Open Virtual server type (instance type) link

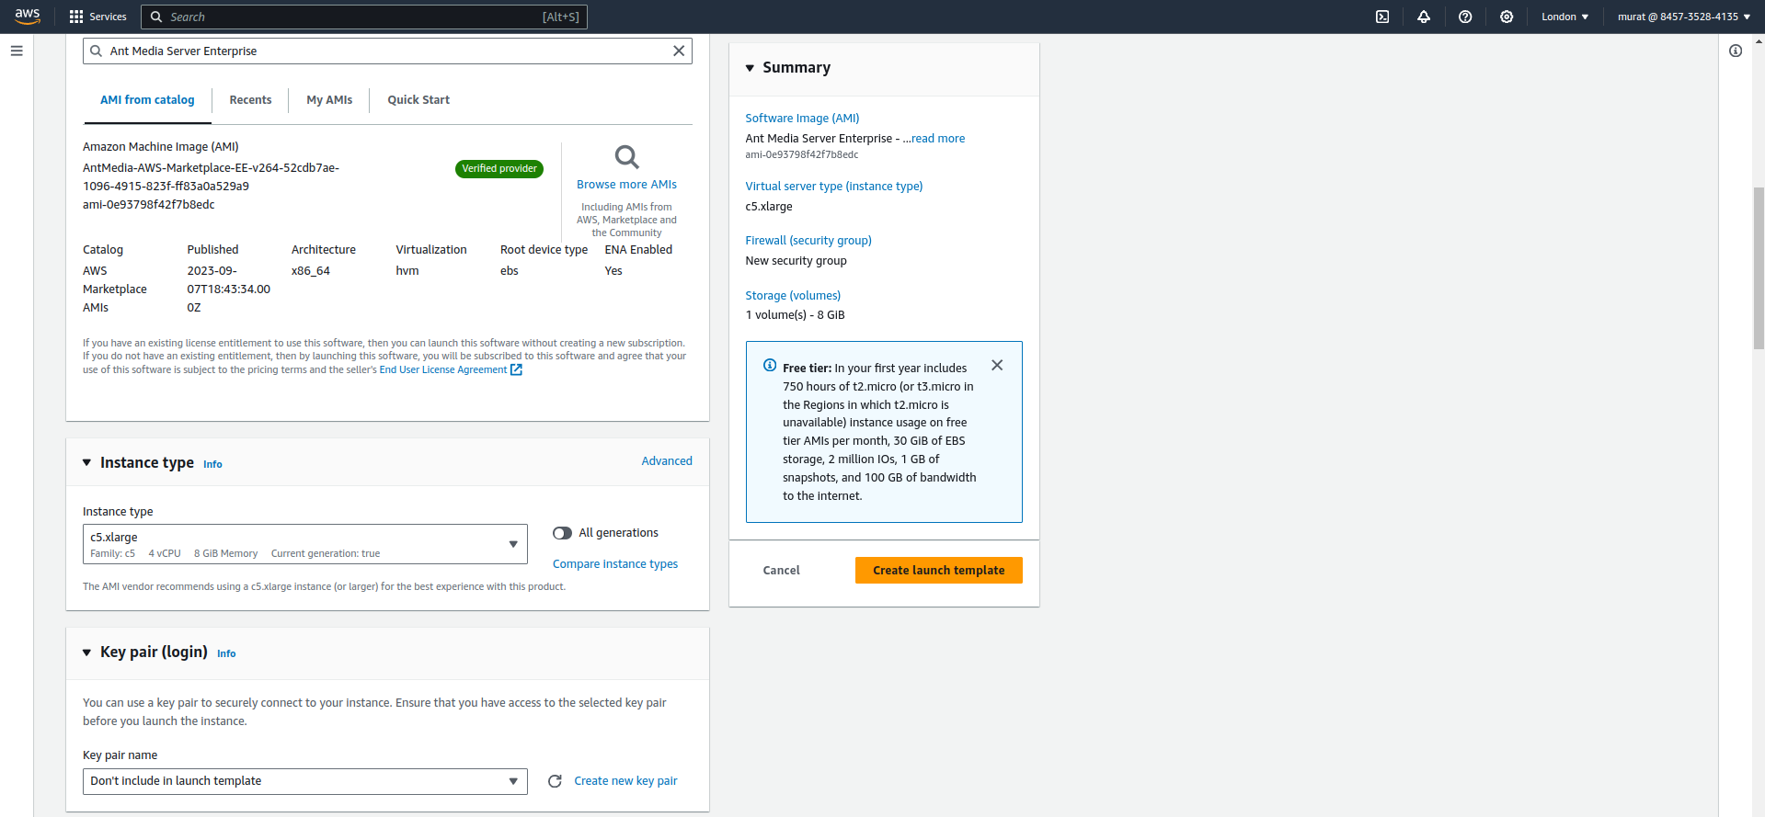833,187
